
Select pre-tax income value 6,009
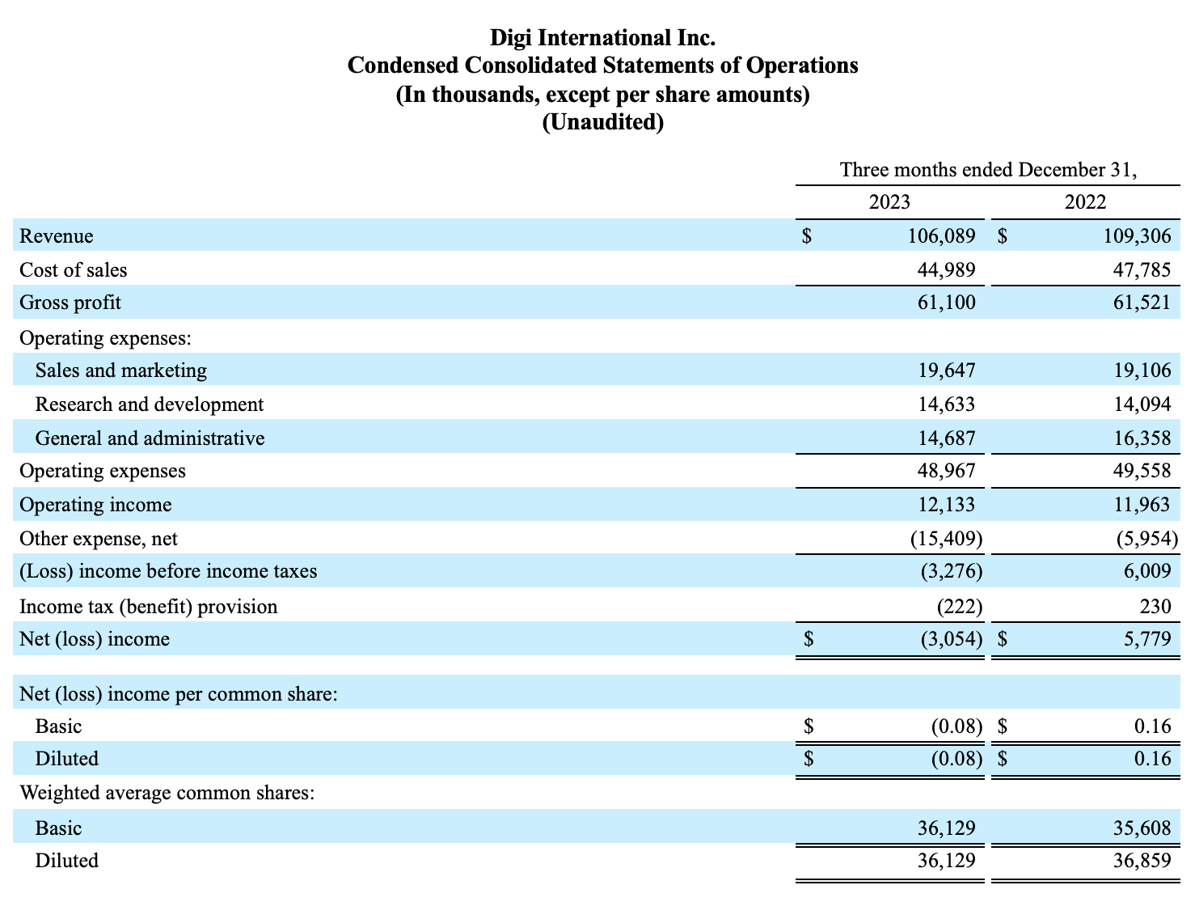(1146, 571)
